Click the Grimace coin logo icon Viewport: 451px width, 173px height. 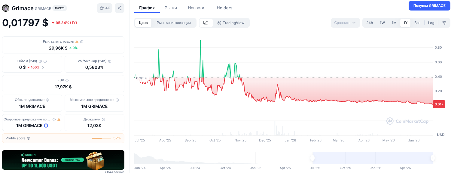coord(6,8)
